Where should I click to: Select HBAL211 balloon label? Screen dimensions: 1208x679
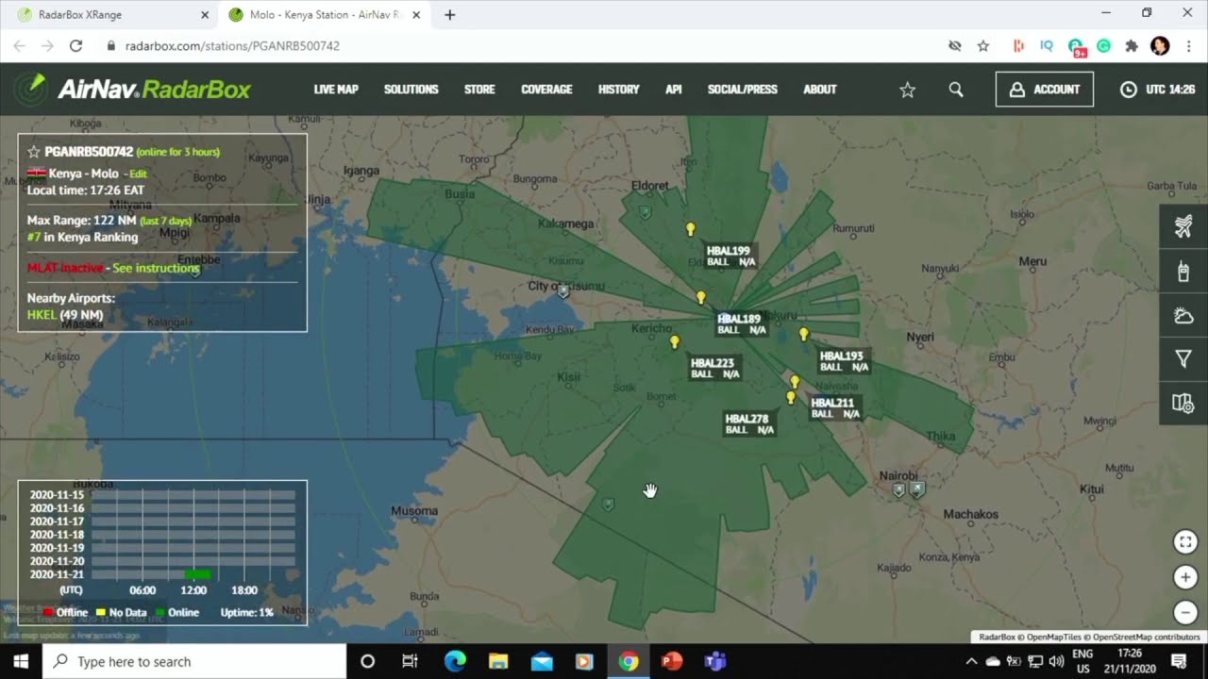(x=835, y=408)
